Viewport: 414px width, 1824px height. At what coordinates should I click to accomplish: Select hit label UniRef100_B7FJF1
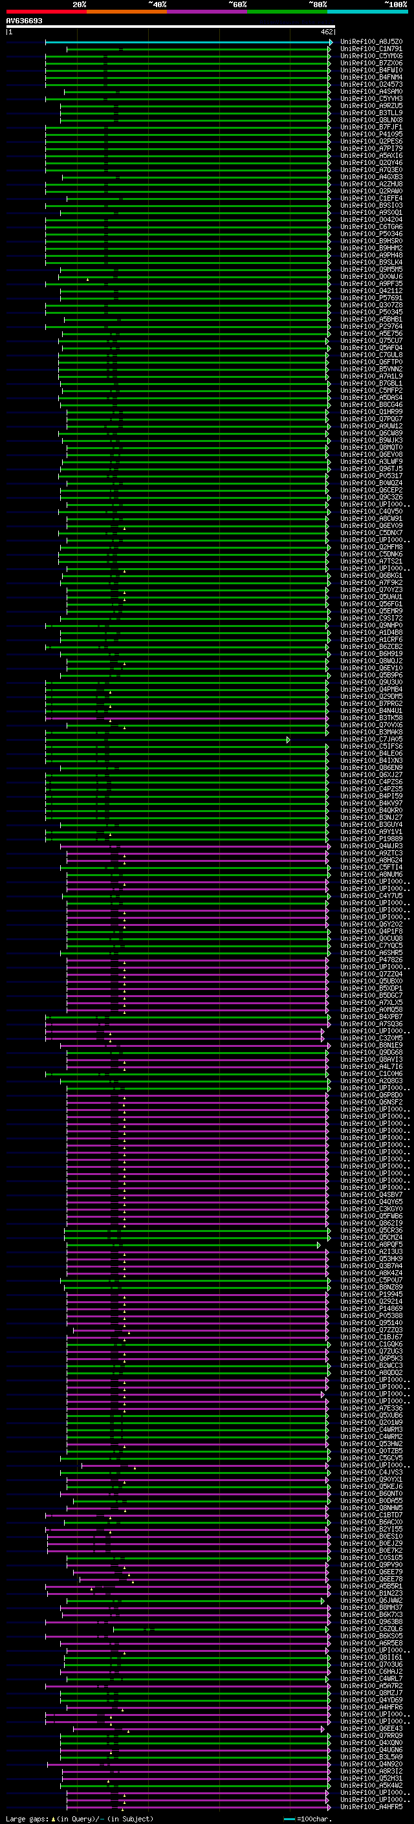click(x=371, y=127)
